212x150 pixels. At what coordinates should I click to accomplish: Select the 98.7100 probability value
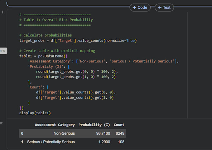103,133
